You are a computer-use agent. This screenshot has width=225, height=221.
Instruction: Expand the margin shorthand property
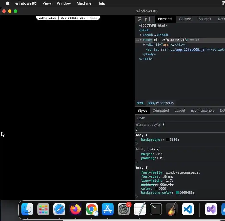point(156,154)
